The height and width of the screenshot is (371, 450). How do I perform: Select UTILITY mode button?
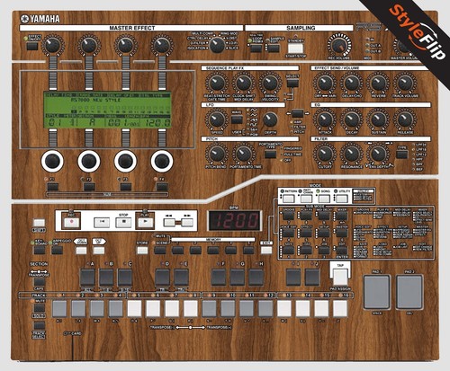point(342,199)
